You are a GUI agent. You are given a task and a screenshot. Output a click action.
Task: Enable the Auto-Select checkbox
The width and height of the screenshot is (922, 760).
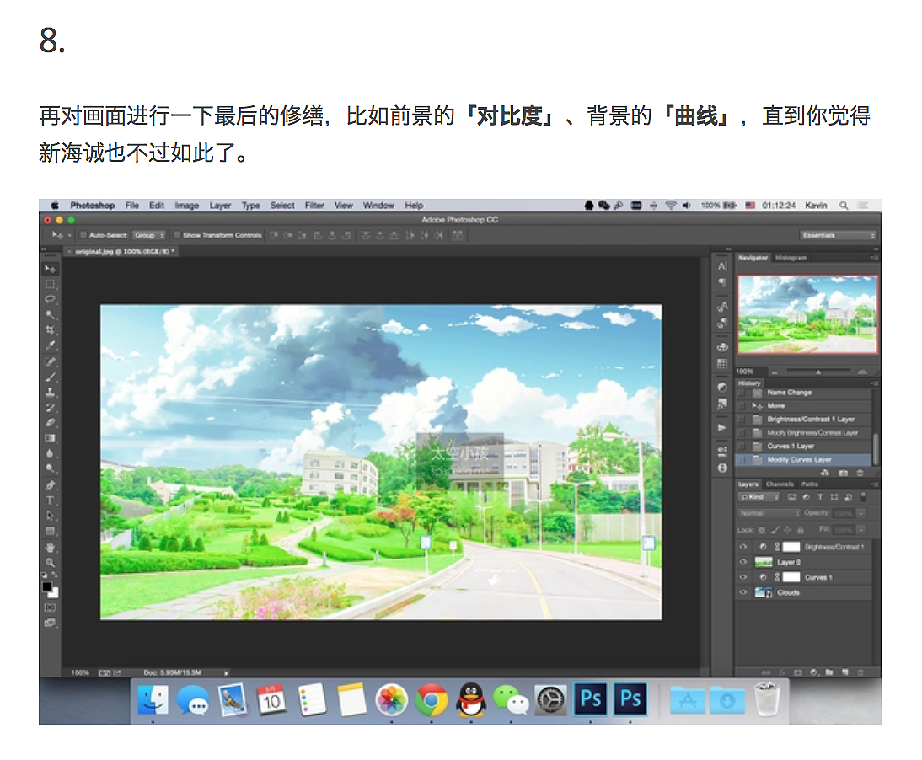(x=83, y=235)
